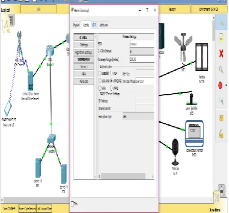This screenshot has width=229, height=213.
Task: Open the LAN interface settings
Action: pos(84,74)
